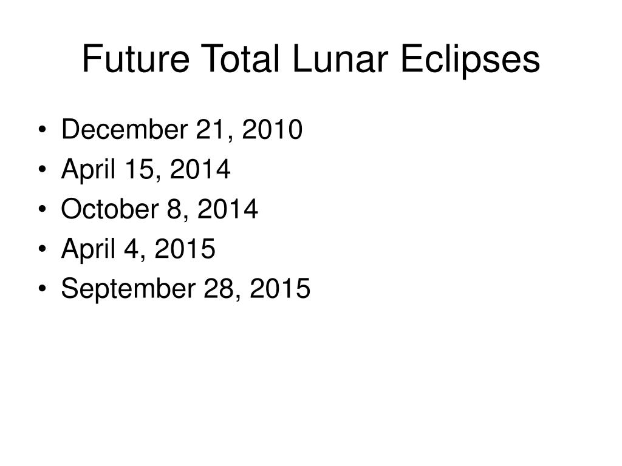Select the October 8, 2014 bullet line
Image resolution: width=622 pixels, height=466 pixels.
[x=159, y=209]
